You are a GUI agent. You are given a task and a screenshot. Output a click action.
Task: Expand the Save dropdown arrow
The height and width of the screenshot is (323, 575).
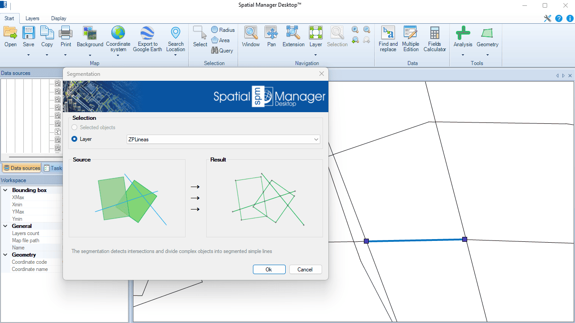click(28, 55)
